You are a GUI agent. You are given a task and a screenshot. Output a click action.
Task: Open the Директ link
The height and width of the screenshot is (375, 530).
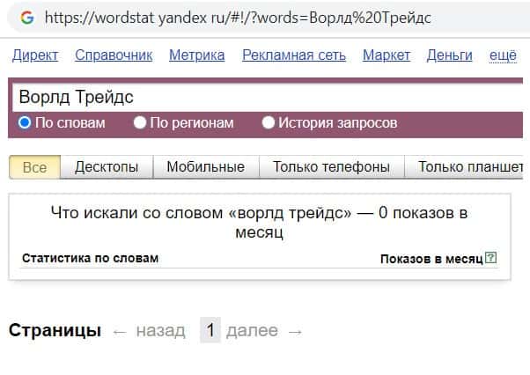pos(35,55)
